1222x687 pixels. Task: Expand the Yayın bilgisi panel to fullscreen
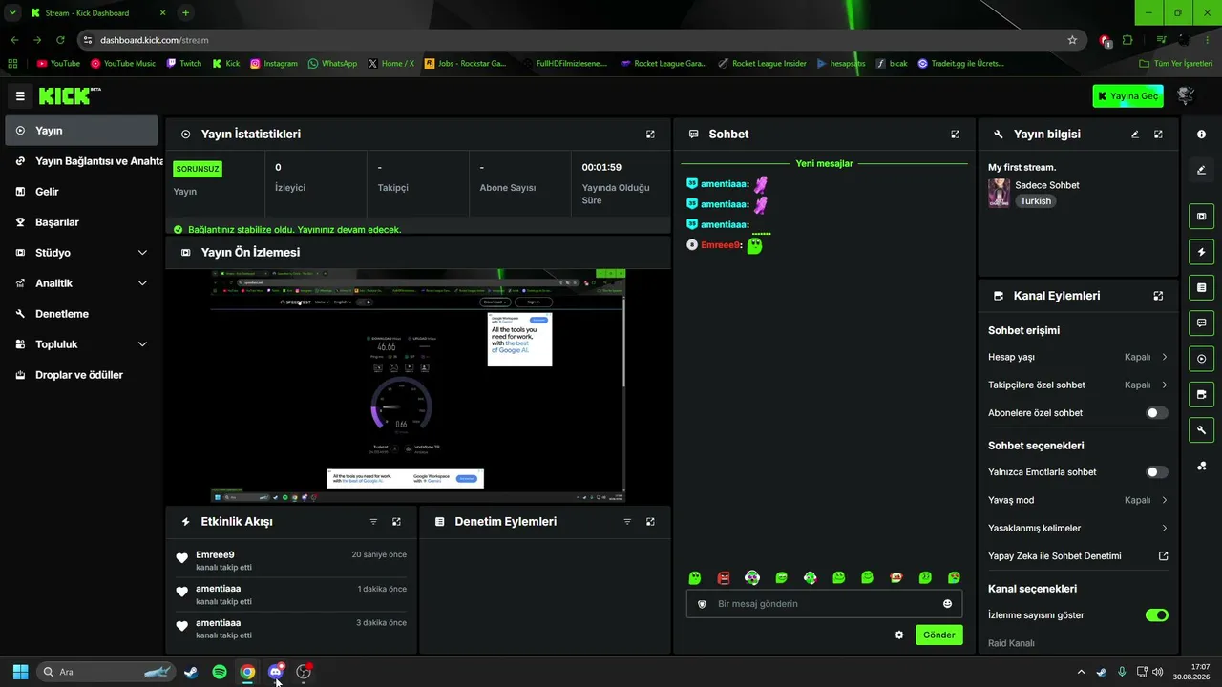click(1158, 135)
